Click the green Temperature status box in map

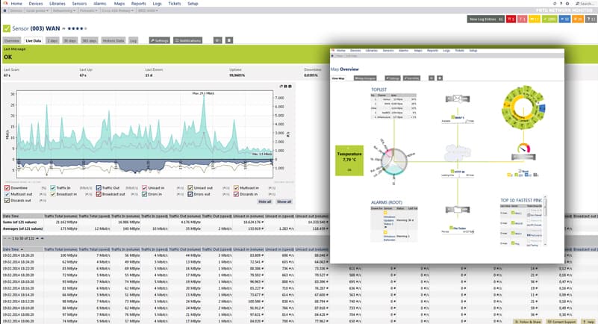pos(349,161)
